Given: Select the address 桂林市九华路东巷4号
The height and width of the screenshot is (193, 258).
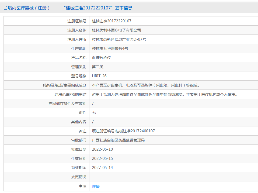Looking at the screenshot, I should [110, 49].
